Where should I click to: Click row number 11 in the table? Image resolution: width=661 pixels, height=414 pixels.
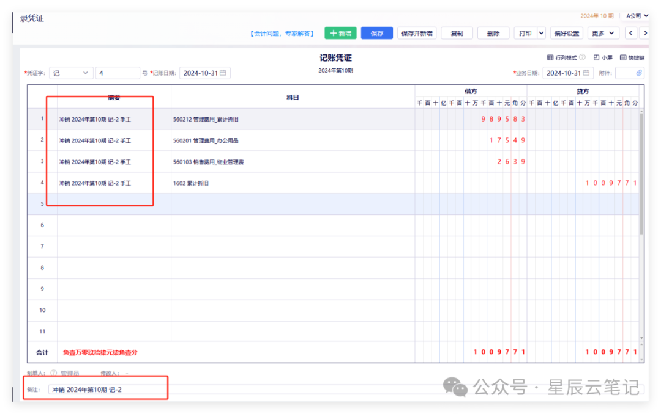tap(42, 332)
